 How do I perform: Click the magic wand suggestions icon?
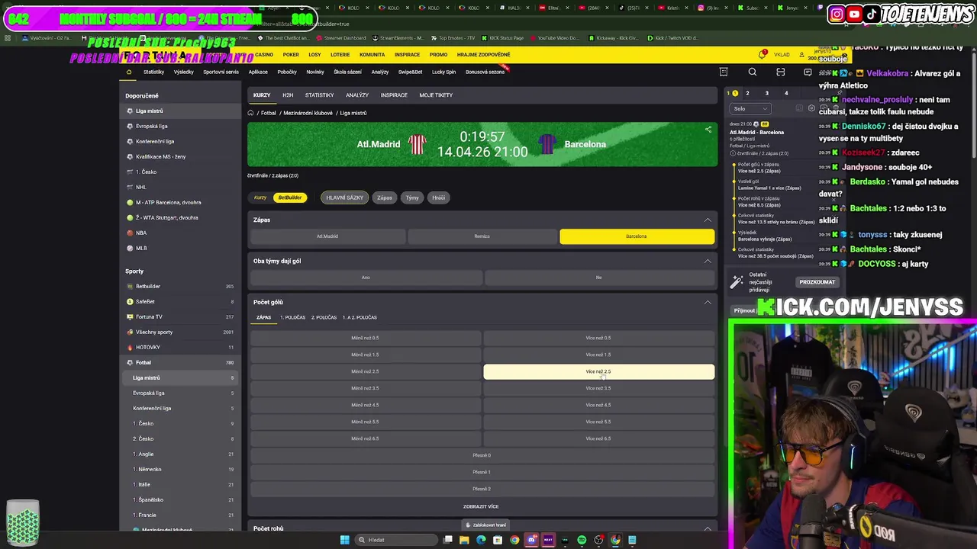[737, 282]
